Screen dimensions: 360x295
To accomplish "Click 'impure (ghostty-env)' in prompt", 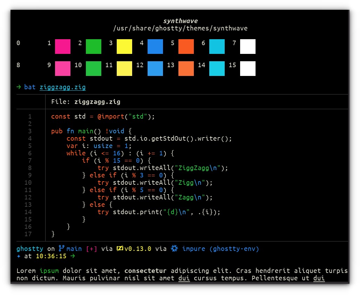I will [x=220, y=249].
